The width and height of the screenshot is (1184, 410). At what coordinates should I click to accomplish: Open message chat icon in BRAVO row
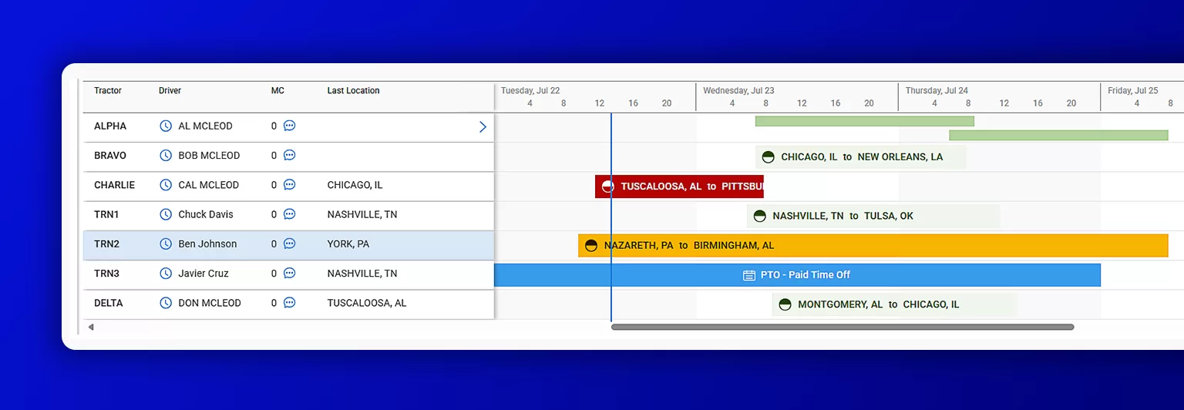tap(290, 156)
